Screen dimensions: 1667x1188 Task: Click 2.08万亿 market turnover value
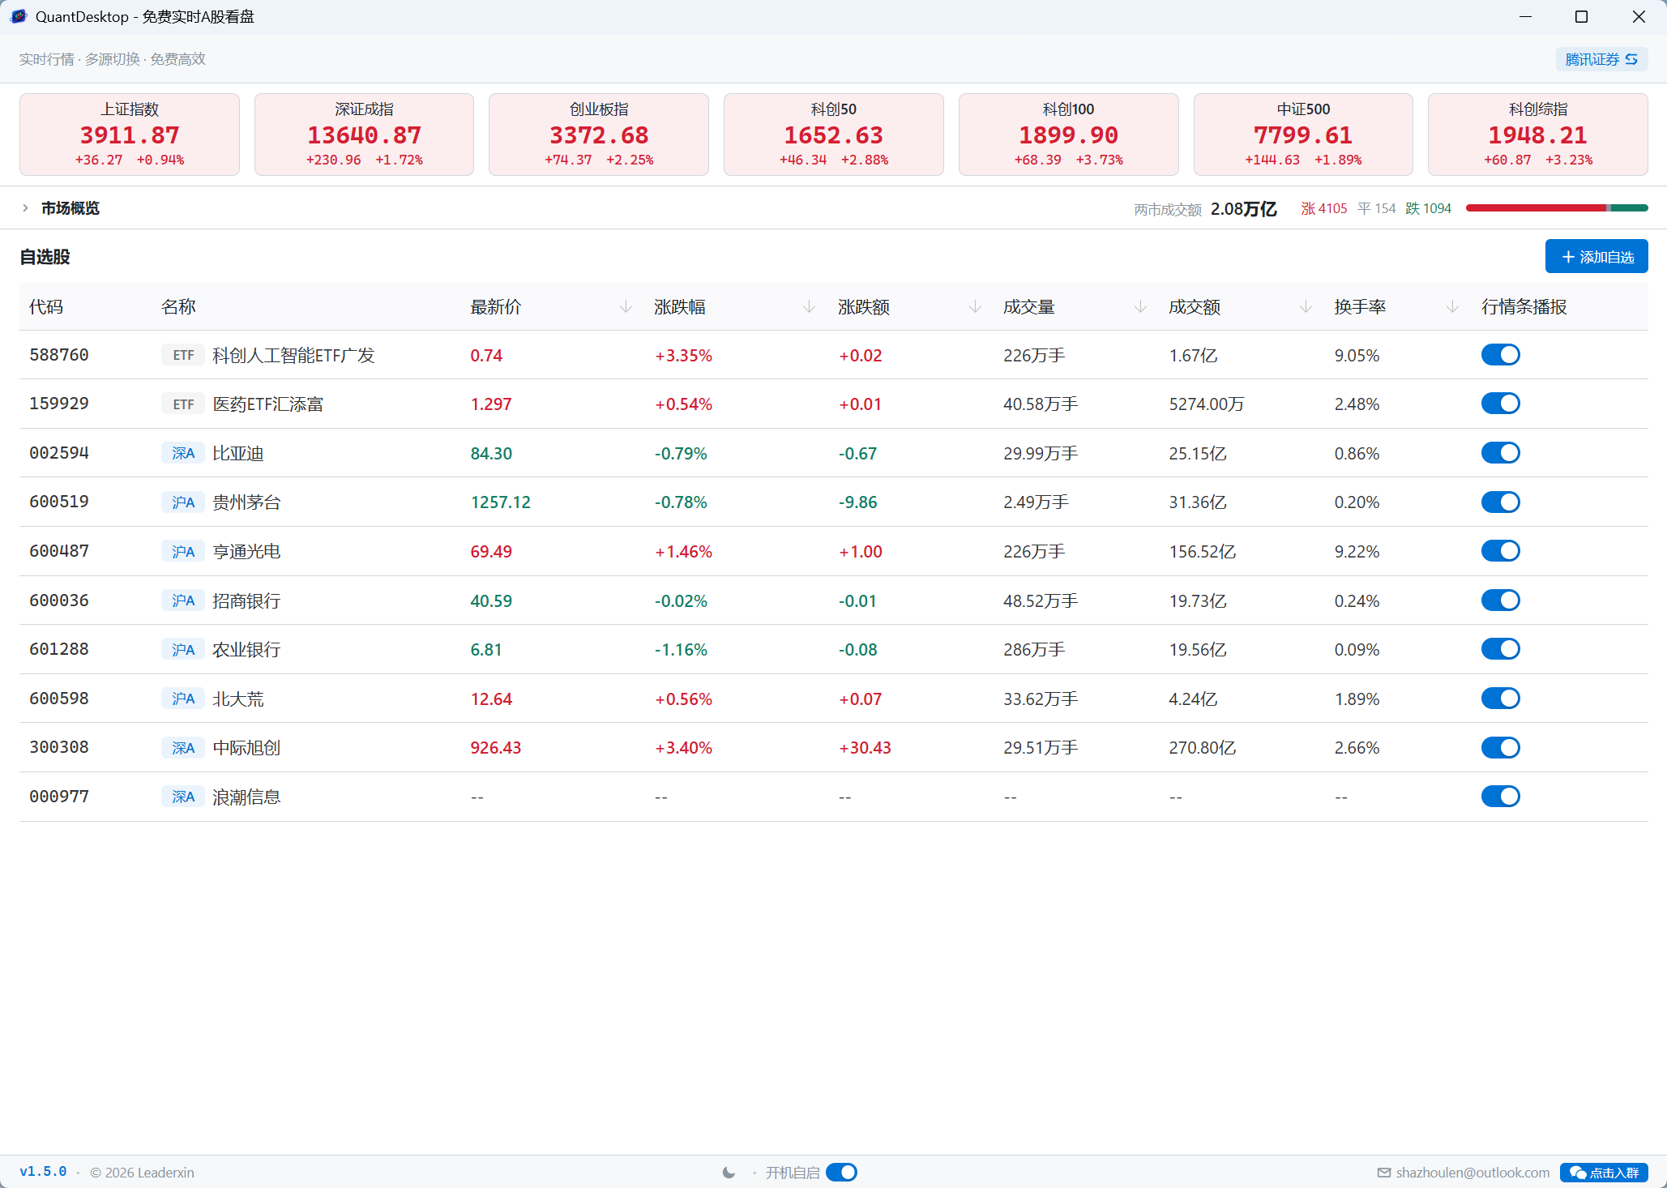tap(1243, 209)
